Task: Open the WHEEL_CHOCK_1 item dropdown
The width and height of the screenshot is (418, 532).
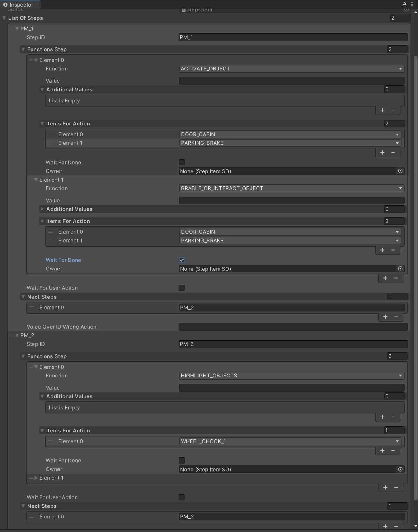Action: click(x=290, y=441)
